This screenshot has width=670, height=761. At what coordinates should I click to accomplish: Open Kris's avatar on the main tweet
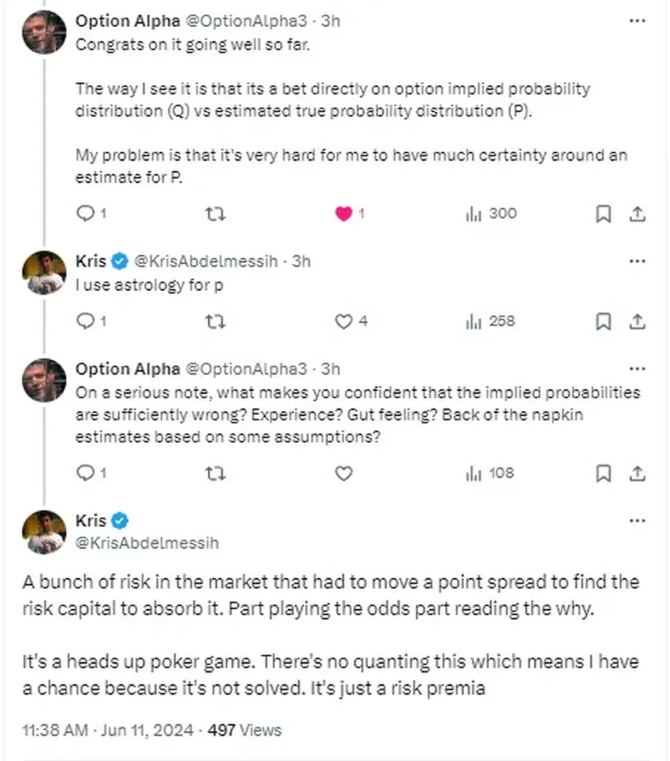pyautogui.click(x=44, y=532)
